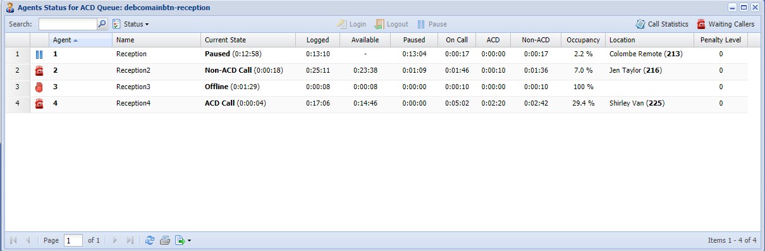Go to the next page

(x=115, y=240)
